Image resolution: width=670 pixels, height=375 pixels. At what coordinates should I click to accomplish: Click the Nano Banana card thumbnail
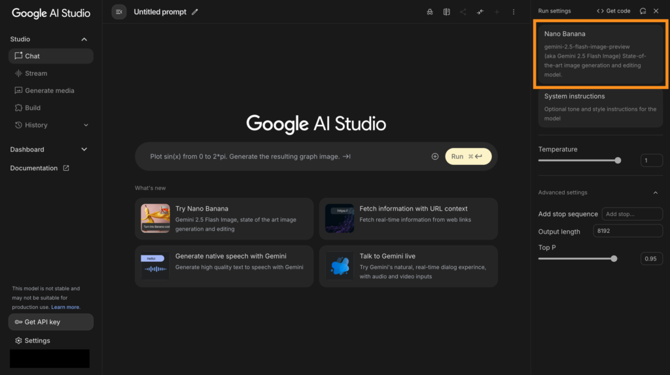click(156, 219)
